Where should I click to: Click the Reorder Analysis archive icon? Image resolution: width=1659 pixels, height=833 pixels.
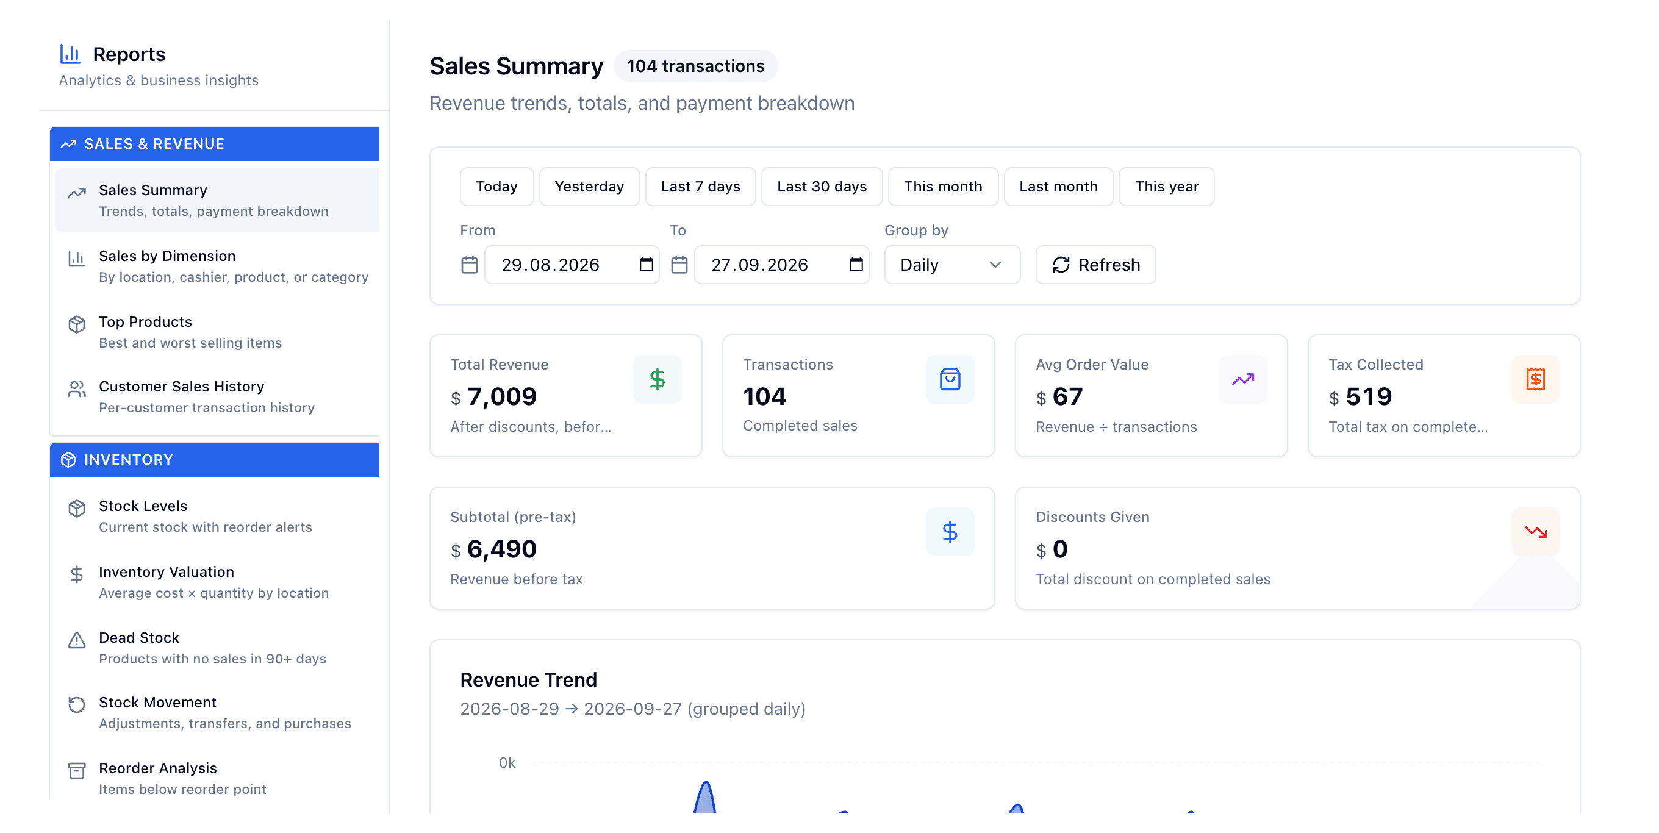pyautogui.click(x=77, y=771)
